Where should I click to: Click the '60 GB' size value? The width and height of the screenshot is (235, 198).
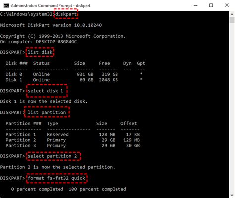86,80
